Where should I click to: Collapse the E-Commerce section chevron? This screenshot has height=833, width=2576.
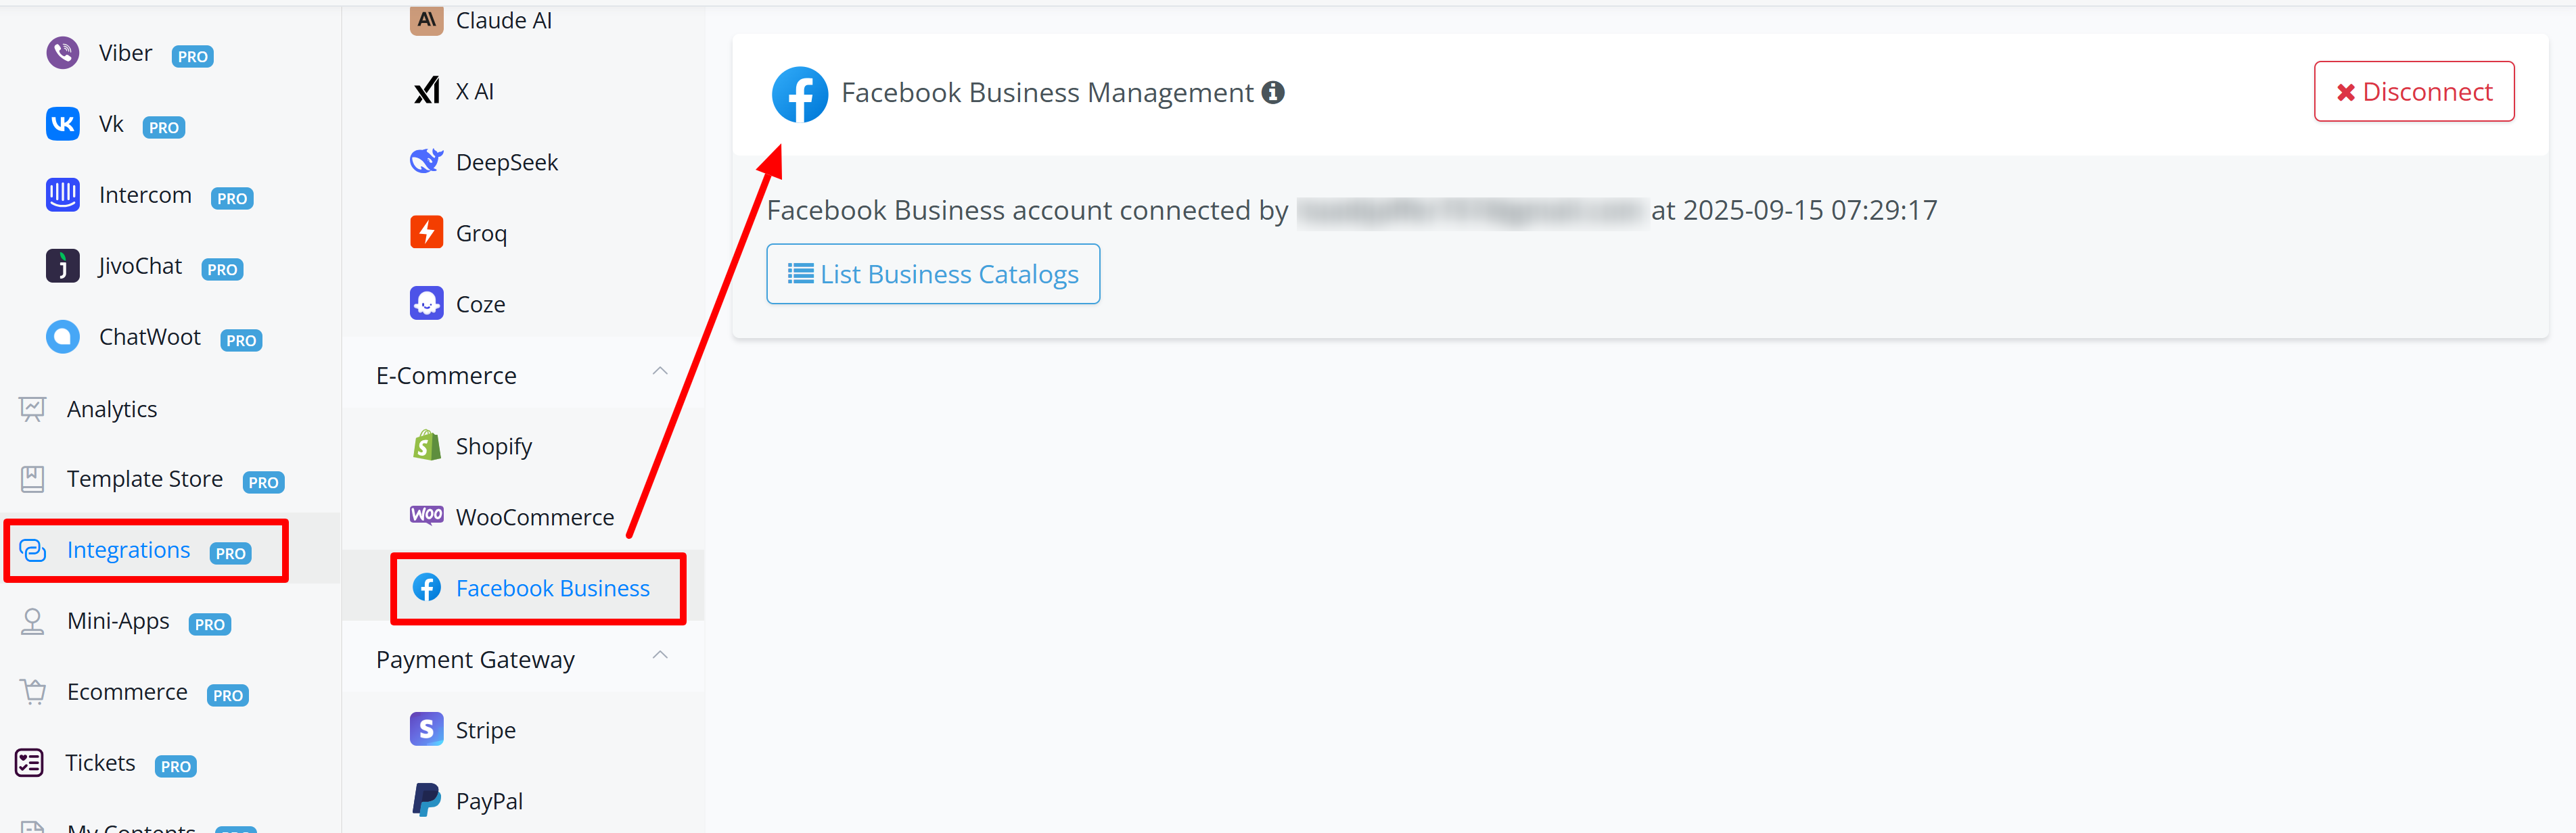[660, 371]
